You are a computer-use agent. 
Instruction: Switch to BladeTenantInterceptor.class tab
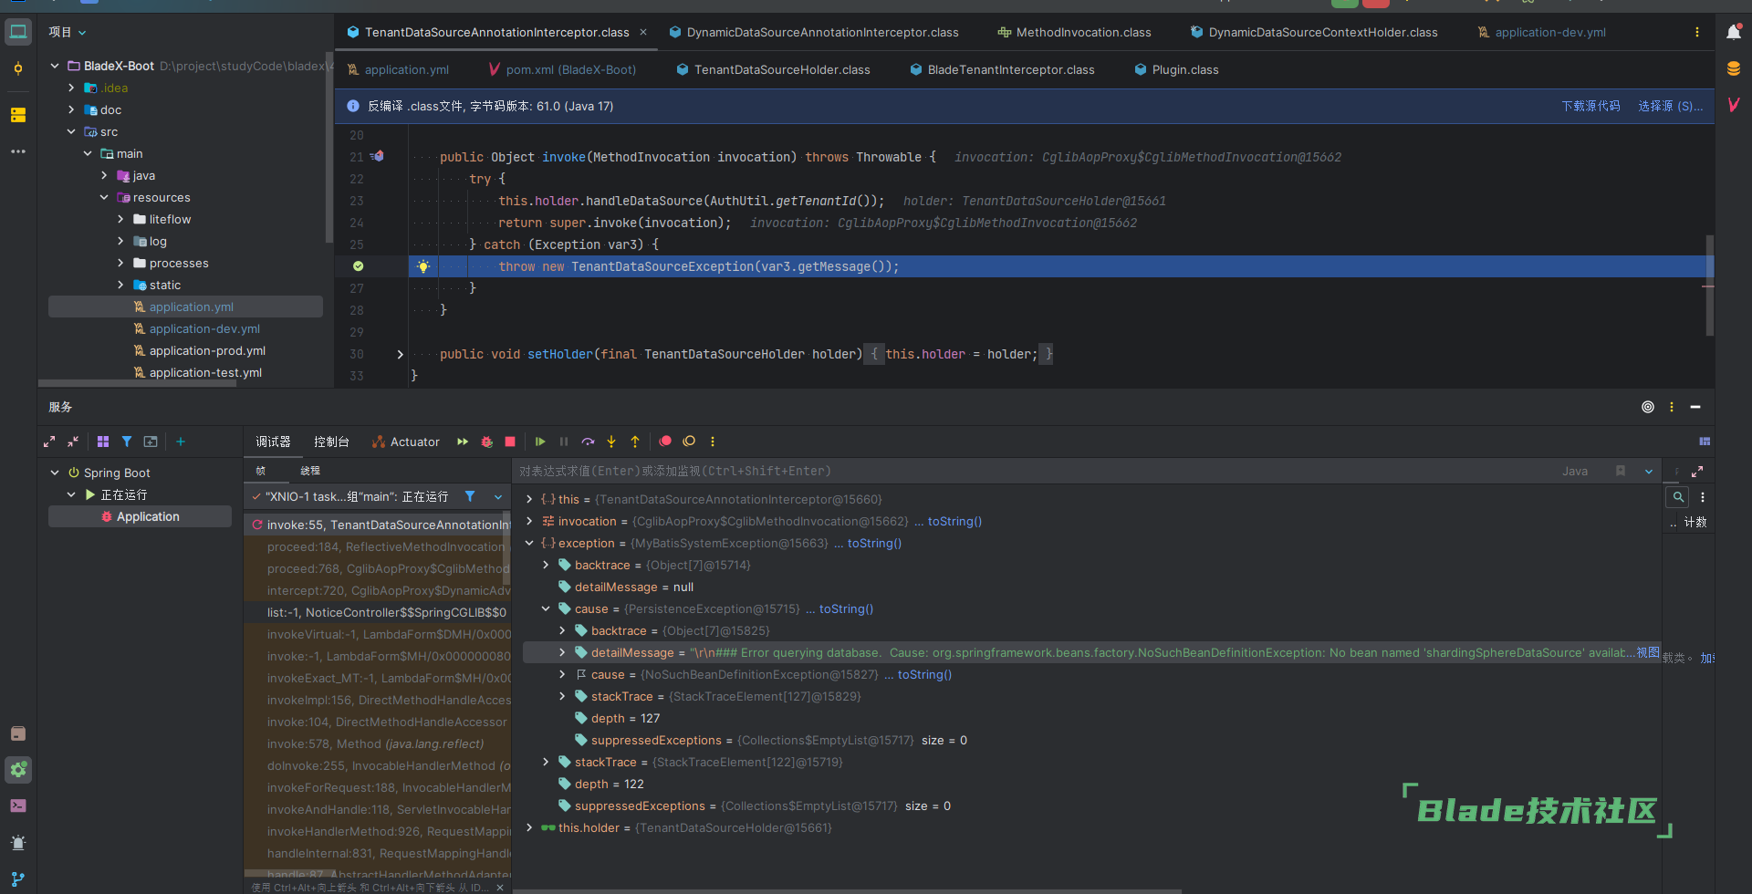point(1002,69)
